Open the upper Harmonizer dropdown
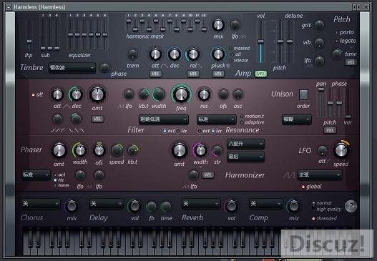This screenshot has width=377, height=261. [x=245, y=144]
